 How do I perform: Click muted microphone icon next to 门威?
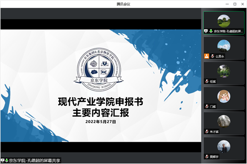[x=207, y=106]
